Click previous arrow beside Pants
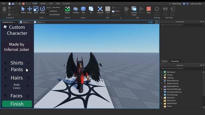The image size is (205, 115). click(5, 70)
